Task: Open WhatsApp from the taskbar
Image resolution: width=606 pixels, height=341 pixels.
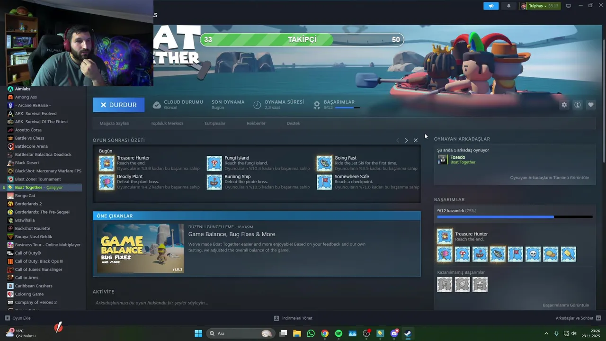Action: click(311, 333)
